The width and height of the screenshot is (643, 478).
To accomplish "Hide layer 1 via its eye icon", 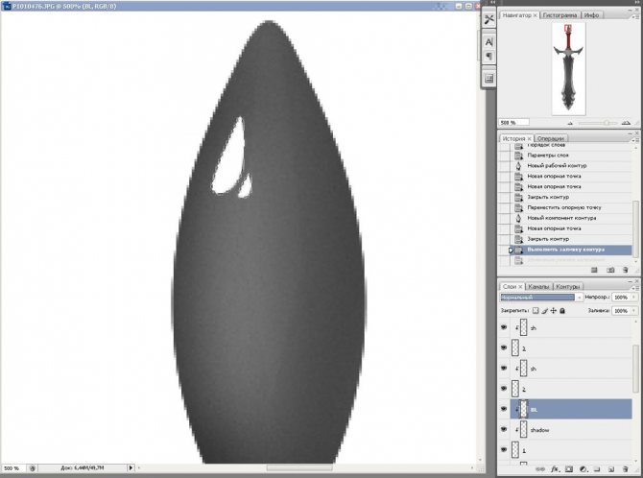I will 504,450.
